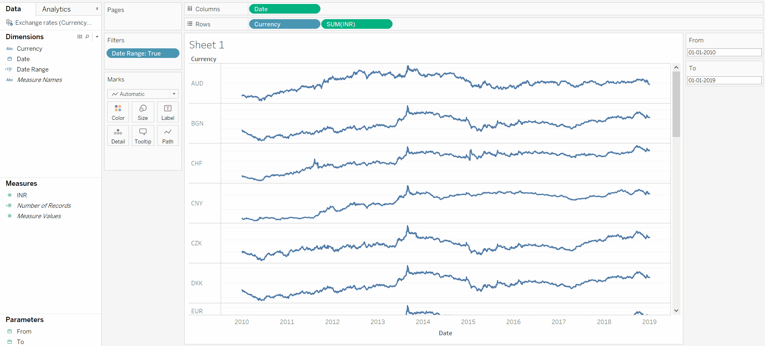This screenshot has width=765, height=346.
Task: Click the Measures section header
Action: tap(21, 183)
